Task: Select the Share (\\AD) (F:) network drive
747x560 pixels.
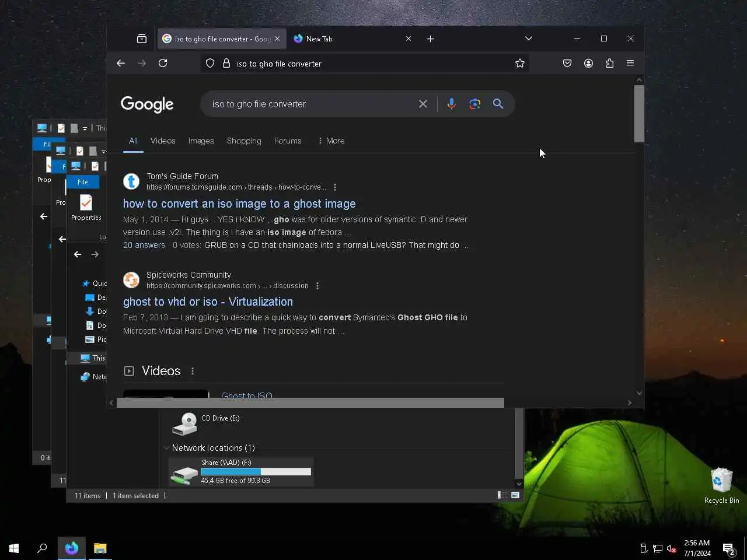Action: [241, 472]
